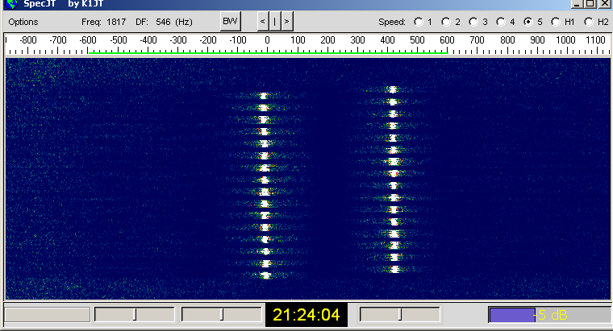This screenshot has width=613, height=331.
Task: Click the first slider left of clock
Action: click(x=135, y=314)
